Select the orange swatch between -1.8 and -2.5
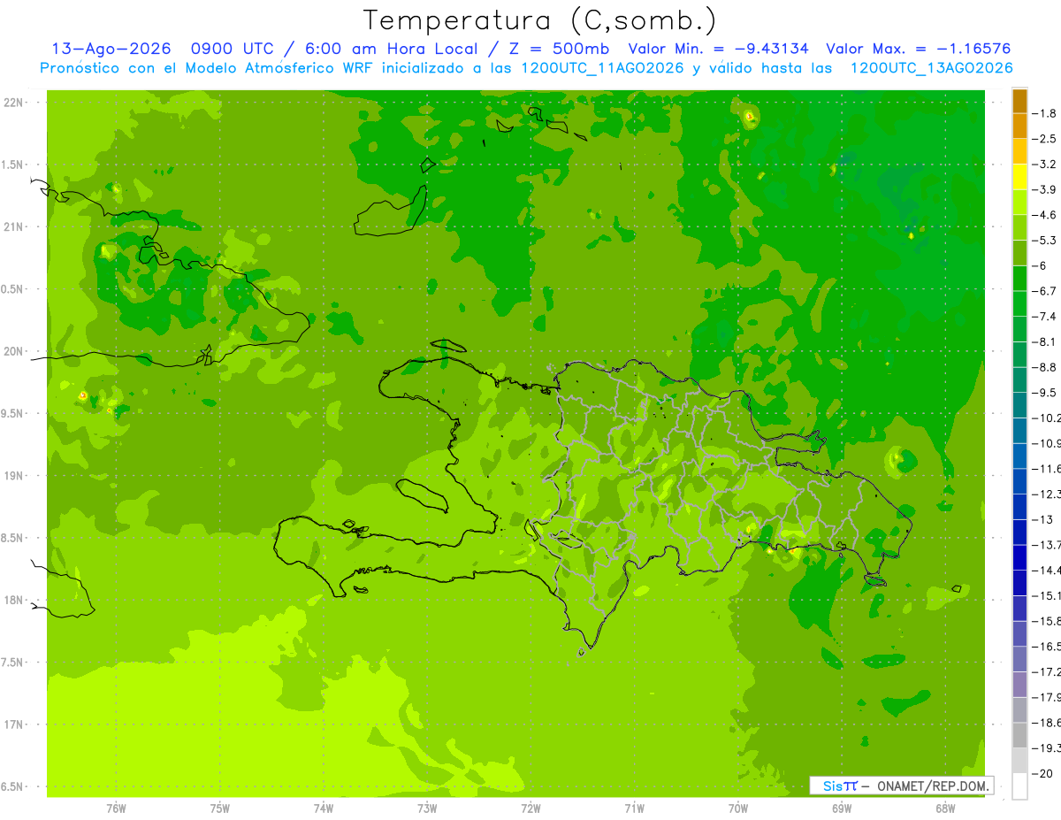The height and width of the screenshot is (820, 1061). point(1019,126)
